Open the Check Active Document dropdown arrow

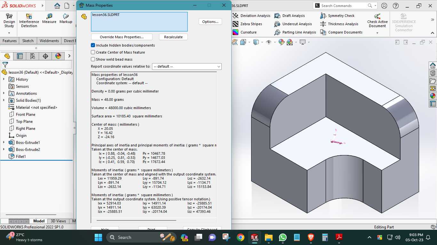click(377, 33)
